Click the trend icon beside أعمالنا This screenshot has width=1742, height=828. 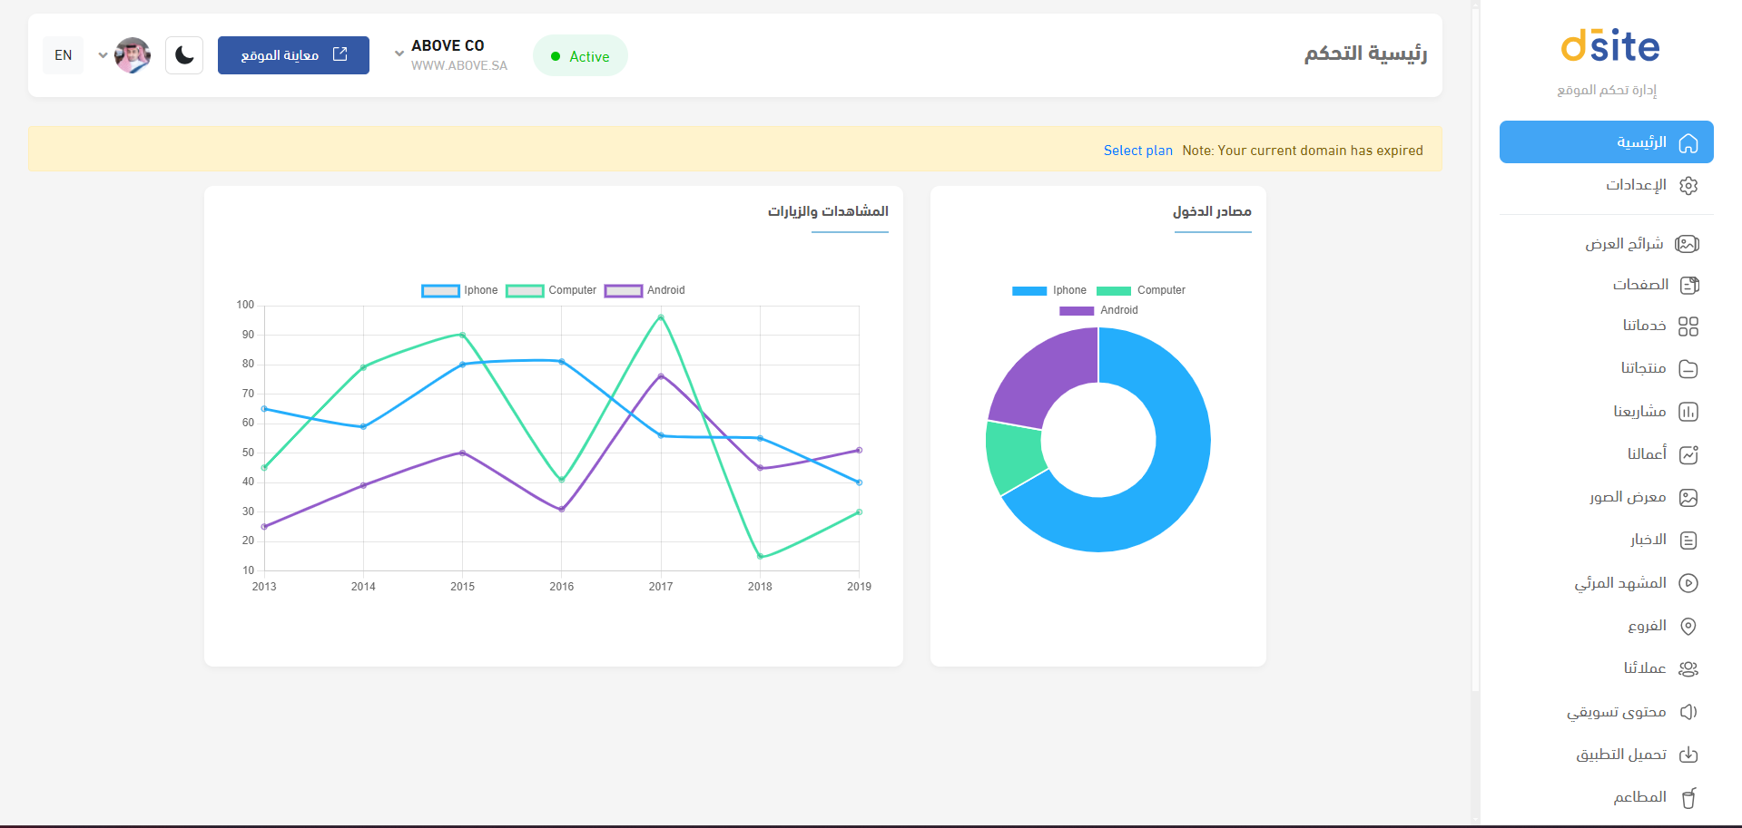[x=1688, y=454]
